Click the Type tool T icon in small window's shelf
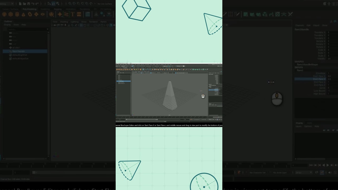The width and height of the screenshot is (338, 190). coord(138,69)
